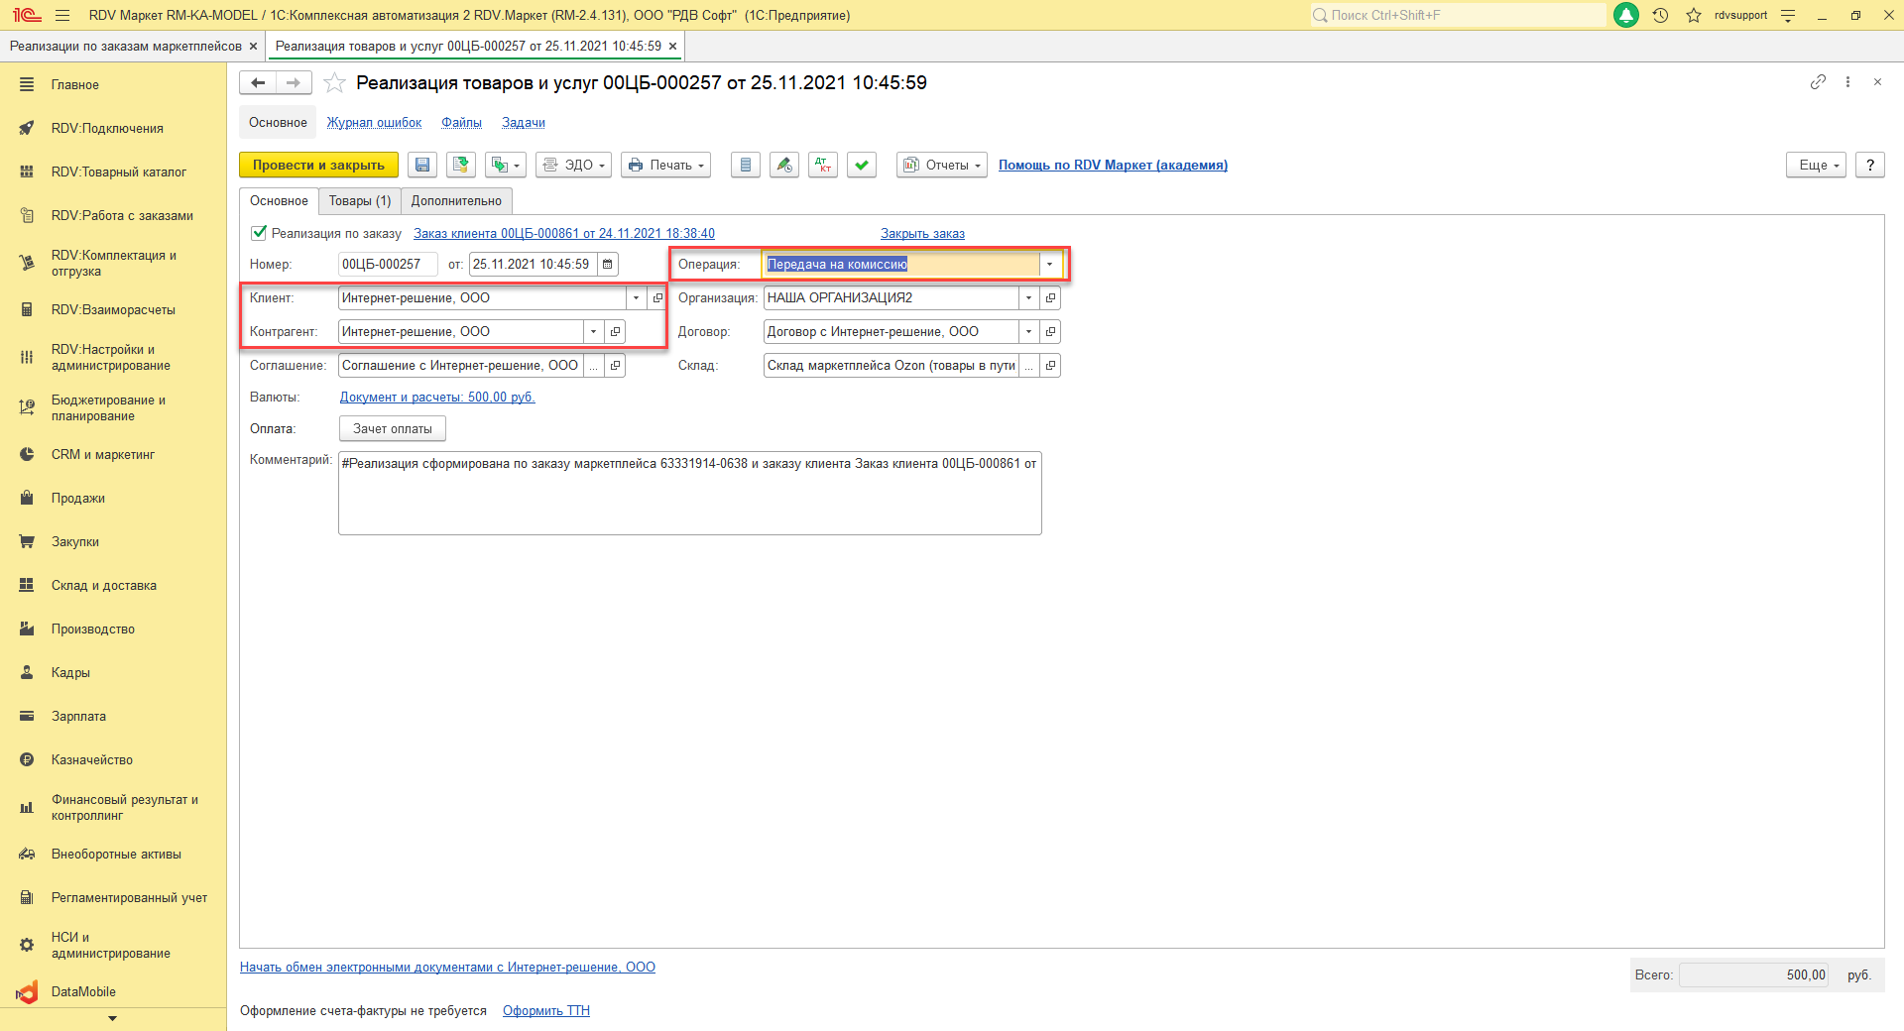Open RDV:Товарный каталог in the sidebar
Image resolution: width=1904 pixels, height=1031 pixels.
[x=118, y=172]
